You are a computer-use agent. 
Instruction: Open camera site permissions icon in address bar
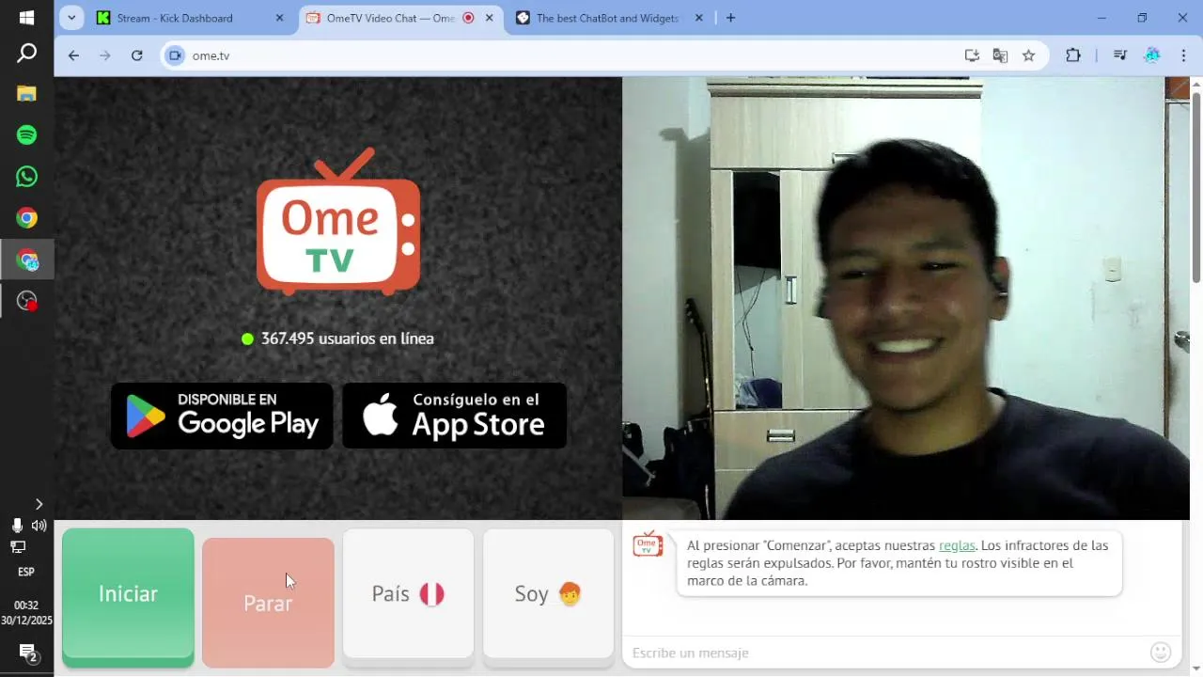click(x=174, y=55)
